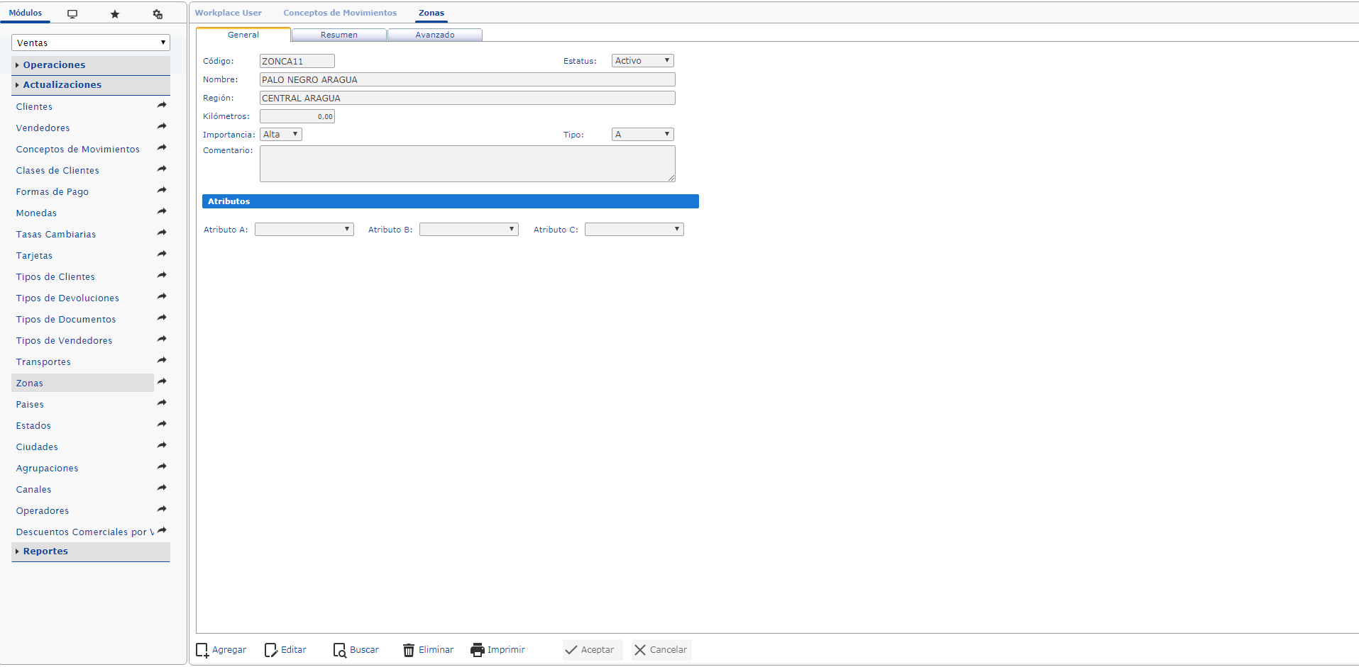Switch to the Avanzado tab
The width and height of the screenshot is (1359, 667).
point(435,35)
